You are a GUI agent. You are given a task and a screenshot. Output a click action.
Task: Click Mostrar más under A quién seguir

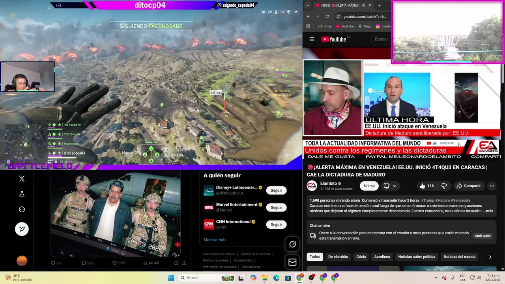[215, 240]
